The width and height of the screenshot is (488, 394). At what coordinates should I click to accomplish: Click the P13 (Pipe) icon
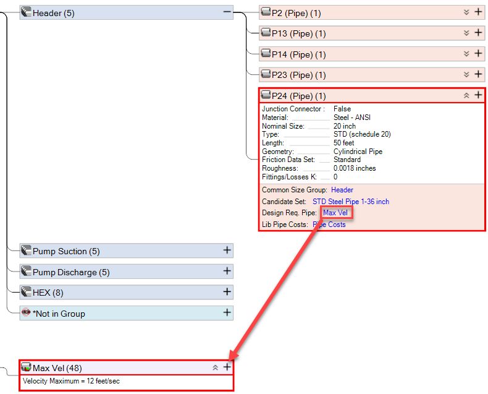[266, 32]
